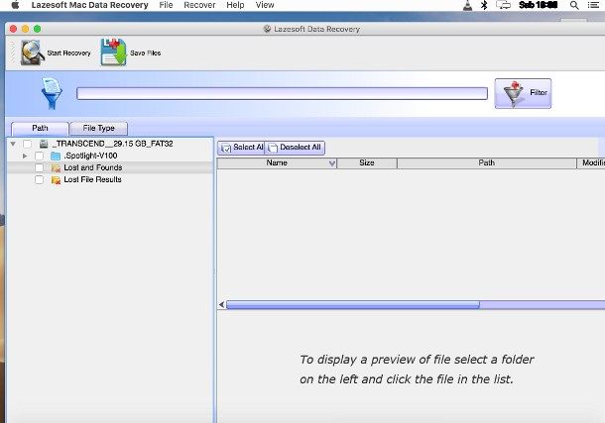Image resolution: width=605 pixels, height=423 pixels.
Task: Switch to the Path tab
Action: tap(40, 128)
